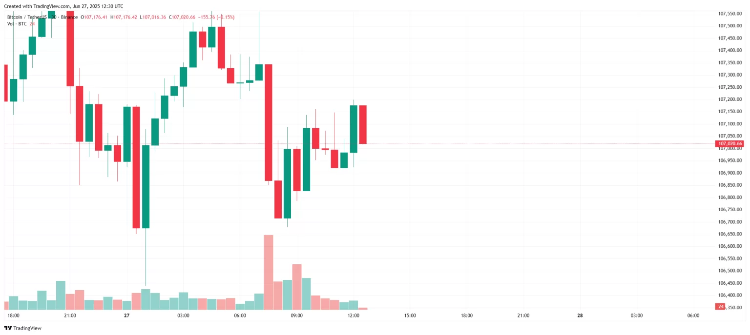Click the 107,550.00 label on price axis
The image size is (750, 335).
730,14
